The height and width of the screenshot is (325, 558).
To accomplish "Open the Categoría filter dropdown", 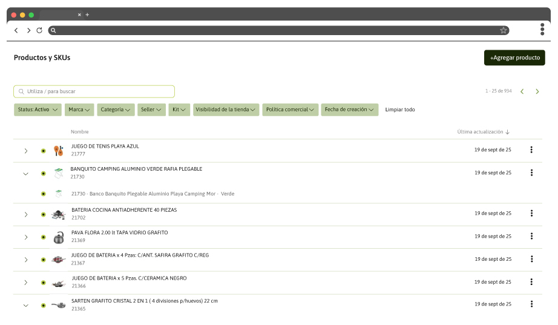I will pyautogui.click(x=116, y=110).
